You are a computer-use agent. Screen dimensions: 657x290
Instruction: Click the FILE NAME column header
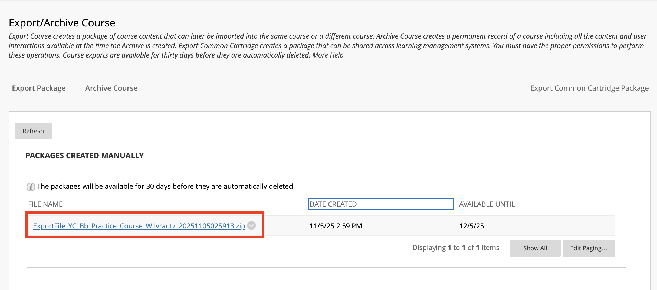click(45, 204)
